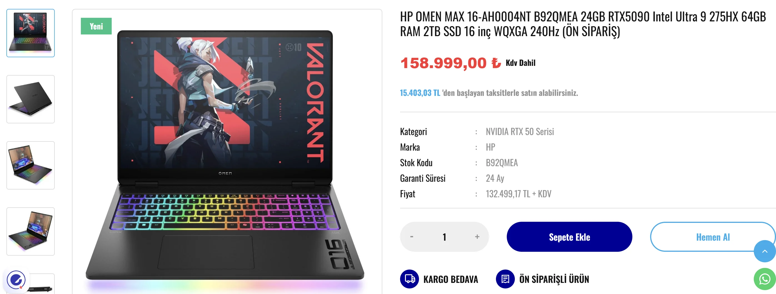Click the Hemen Al button
Viewport: 776px width, 294px height.
[x=713, y=237]
